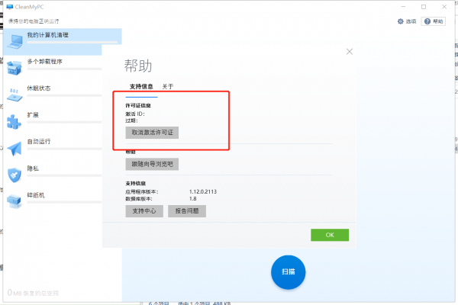Click the database version value 1.8
458x305 pixels.
(x=193, y=199)
